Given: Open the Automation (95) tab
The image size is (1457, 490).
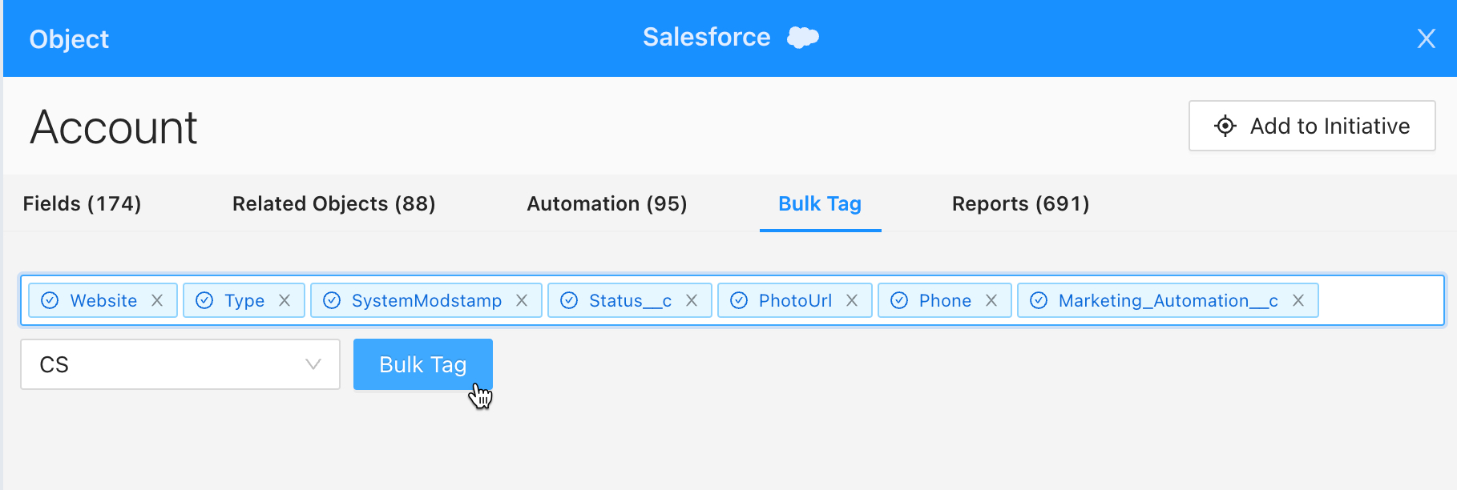Looking at the screenshot, I should click(607, 203).
